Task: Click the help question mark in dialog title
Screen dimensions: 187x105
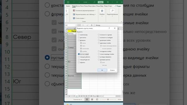Action: 109,28
